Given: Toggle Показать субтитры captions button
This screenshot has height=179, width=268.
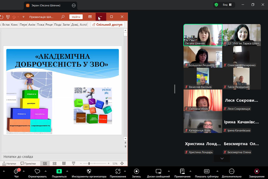Looking at the screenshot, I should point(207,171).
